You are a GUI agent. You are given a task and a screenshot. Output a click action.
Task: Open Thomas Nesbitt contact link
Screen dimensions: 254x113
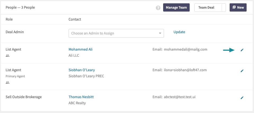[81, 97]
